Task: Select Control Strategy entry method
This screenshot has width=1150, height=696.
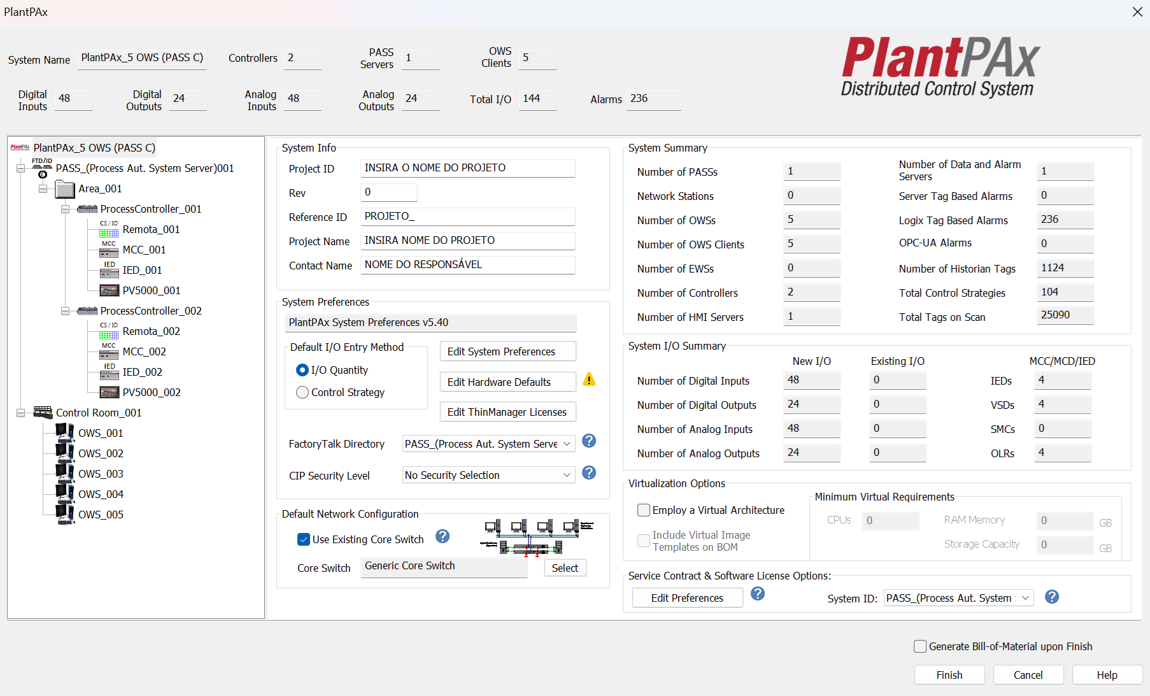Action: [x=302, y=392]
